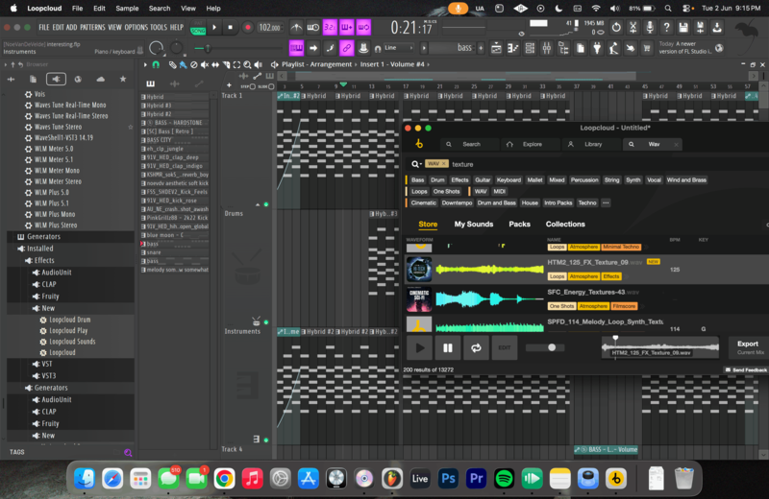Start playback with FL Studio play button
Image resolution: width=769 pixels, height=499 pixels.
click(x=214, y=28)
